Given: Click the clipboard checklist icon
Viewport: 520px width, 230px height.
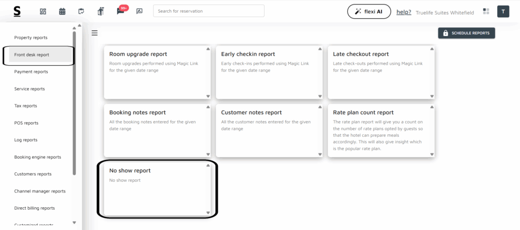Looking at the screenshot, I should pos(81,11).
